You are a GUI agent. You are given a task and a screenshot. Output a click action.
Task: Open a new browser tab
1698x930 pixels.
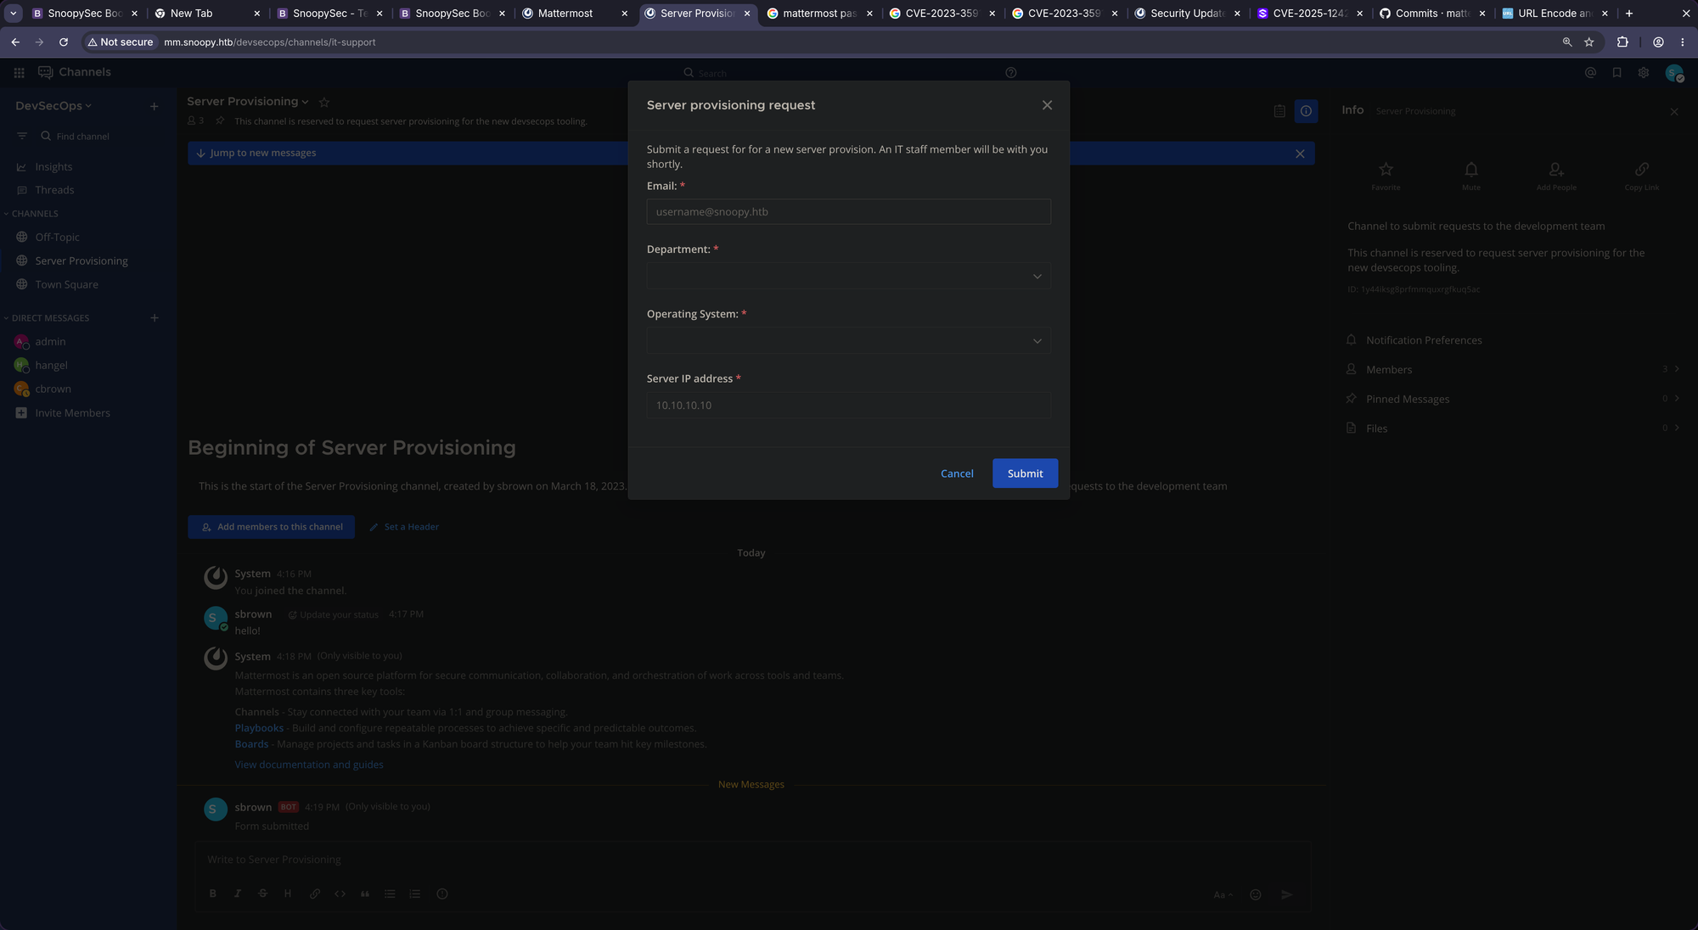click(x=1628, y=14)
